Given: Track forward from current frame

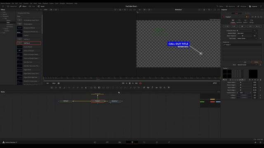Looking at the screenshot, I should coord(250,26).
